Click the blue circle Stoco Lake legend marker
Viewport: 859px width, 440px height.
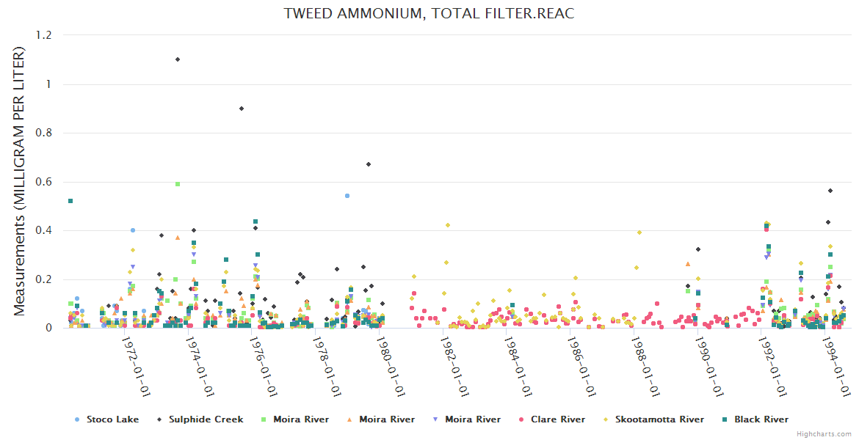[77, 419]
